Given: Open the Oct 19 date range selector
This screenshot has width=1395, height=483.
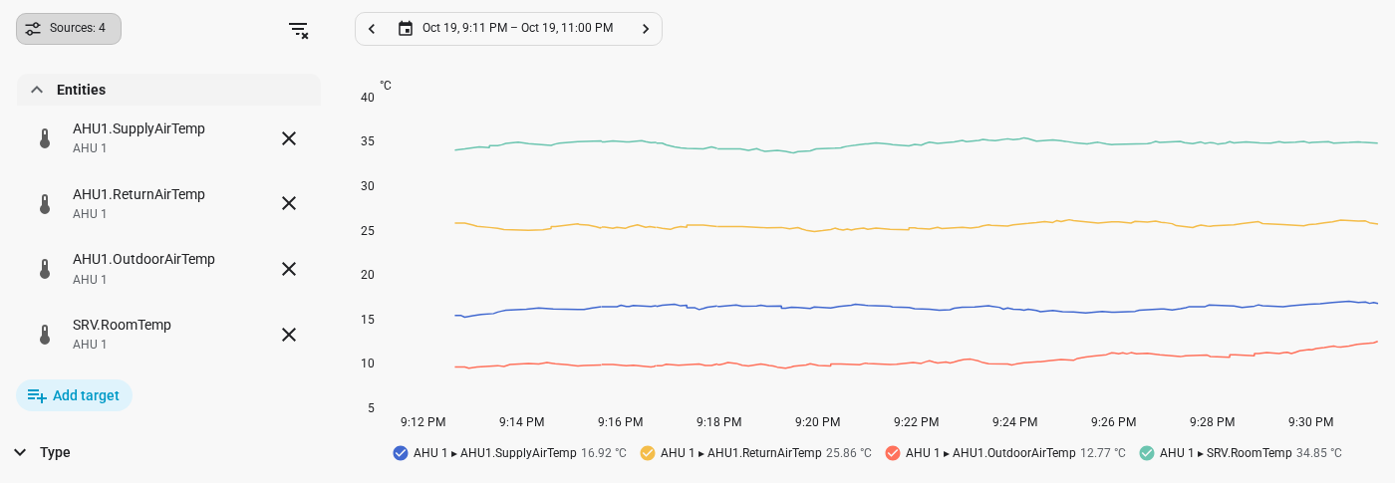Looking at the screenshot, I should [508, 29].
